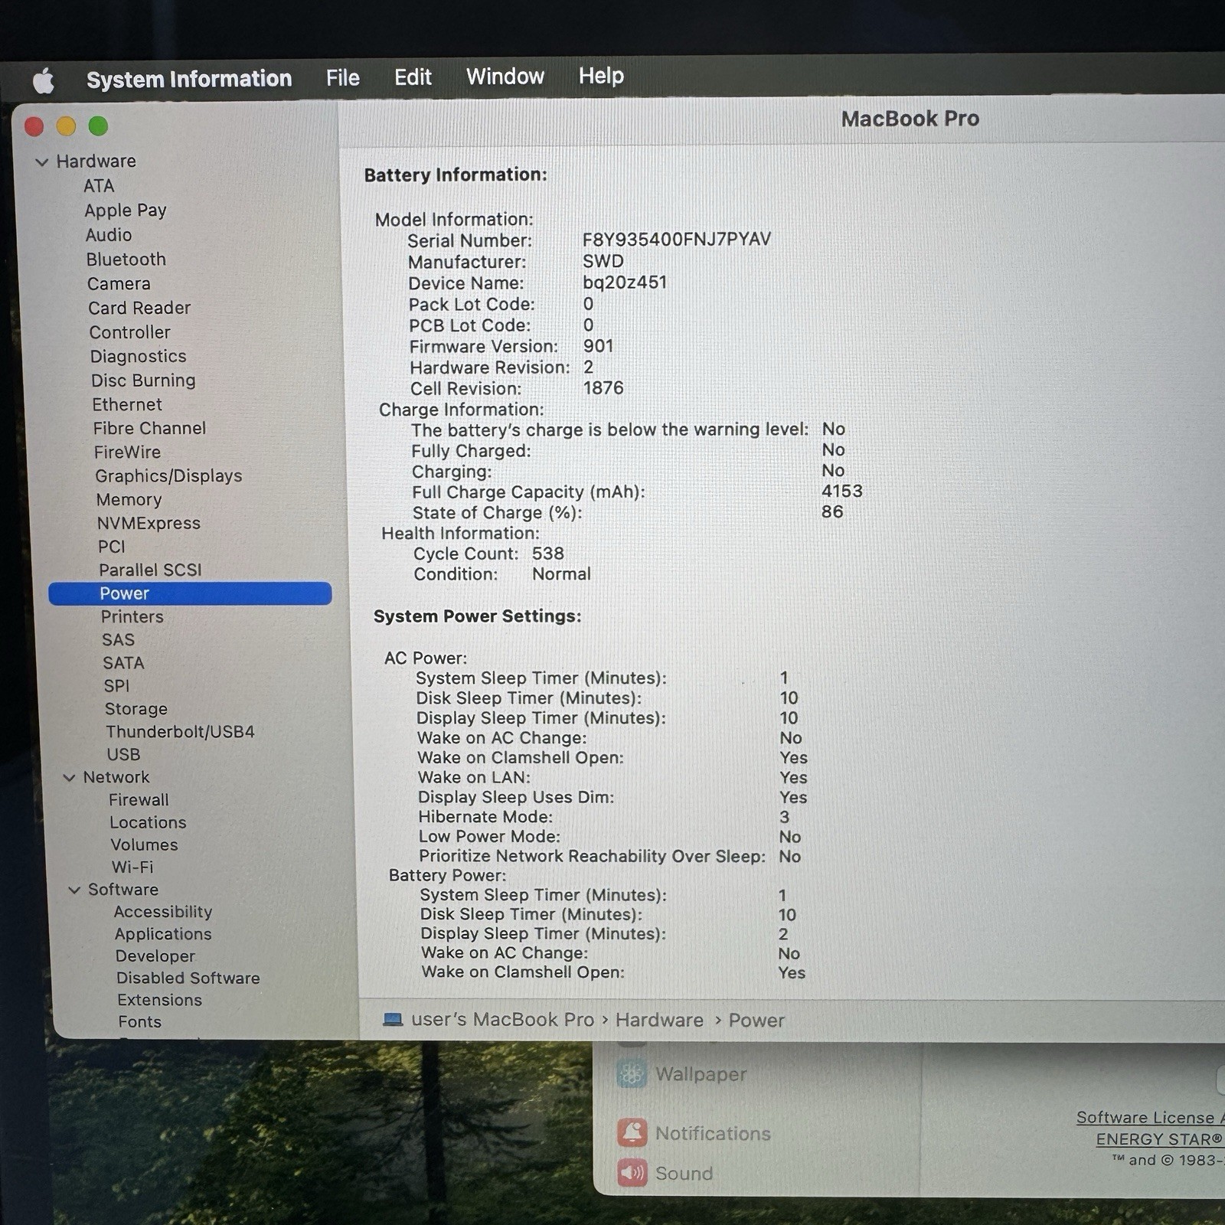Screen dimensions: 1225x1225
Task: Select Thunderbolt/USB4 in the sidebar
Action: 180,732
